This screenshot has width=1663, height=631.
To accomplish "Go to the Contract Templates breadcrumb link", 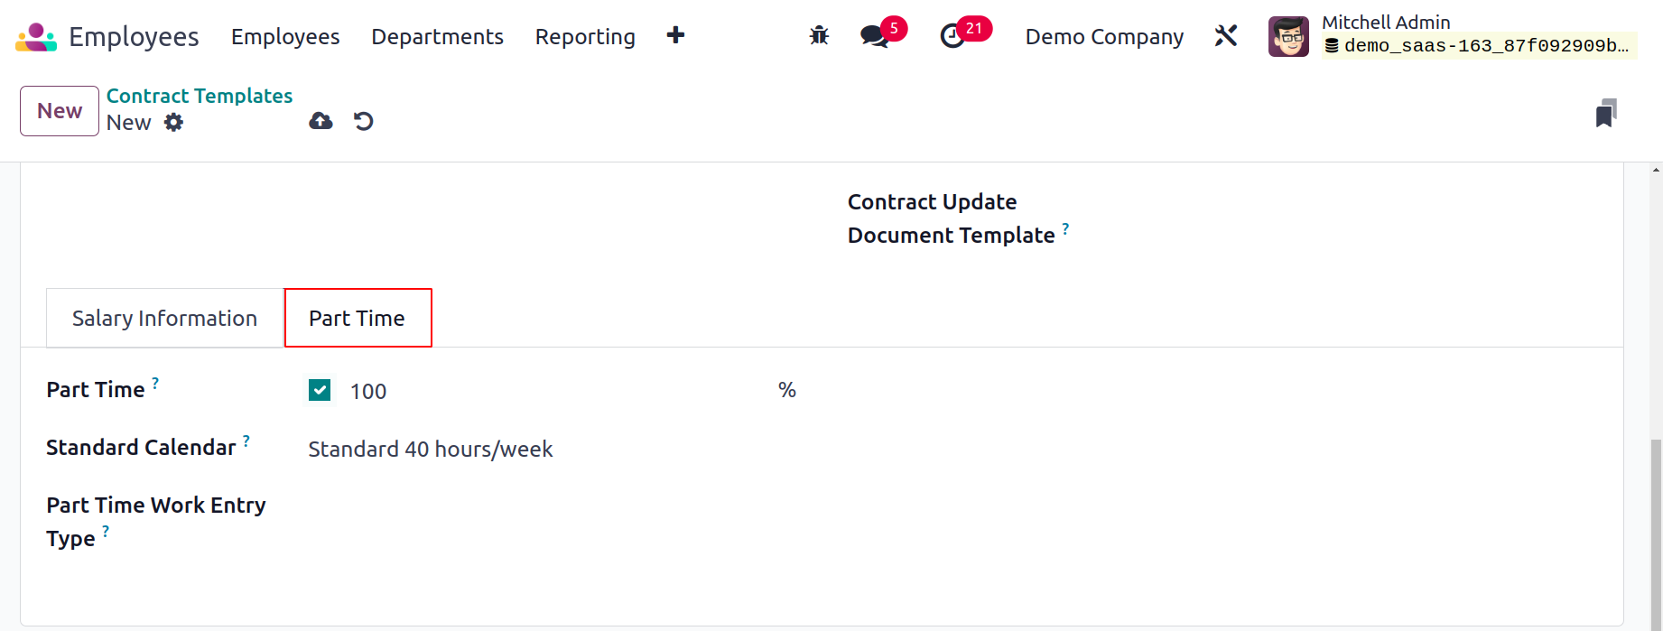I will (200, 96).
